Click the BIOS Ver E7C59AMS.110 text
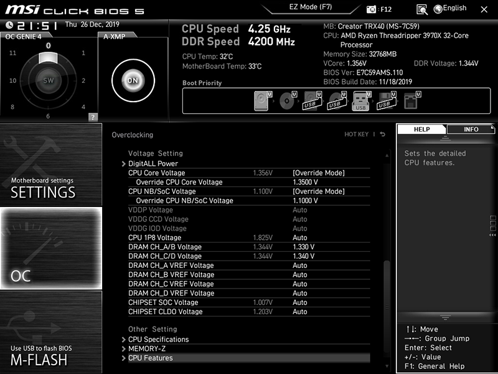The width and height of the screenshot is (498, 374). tap(363, 72)
